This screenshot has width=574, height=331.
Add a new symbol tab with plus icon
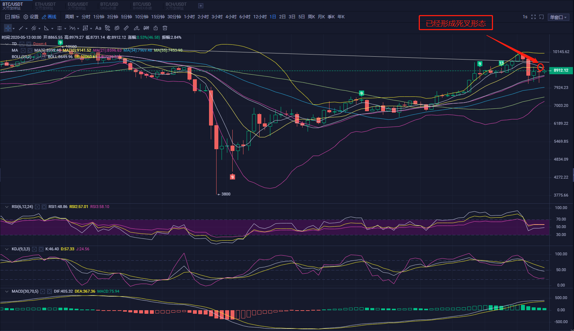(x=201, y=6)
